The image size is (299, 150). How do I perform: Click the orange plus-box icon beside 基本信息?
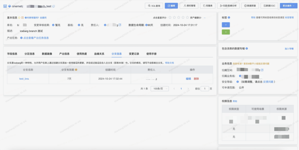click(22, 18)
